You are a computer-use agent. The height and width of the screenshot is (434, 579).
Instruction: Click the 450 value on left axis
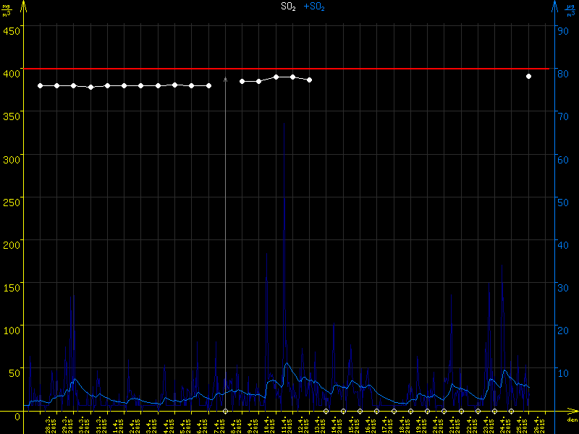11,30
